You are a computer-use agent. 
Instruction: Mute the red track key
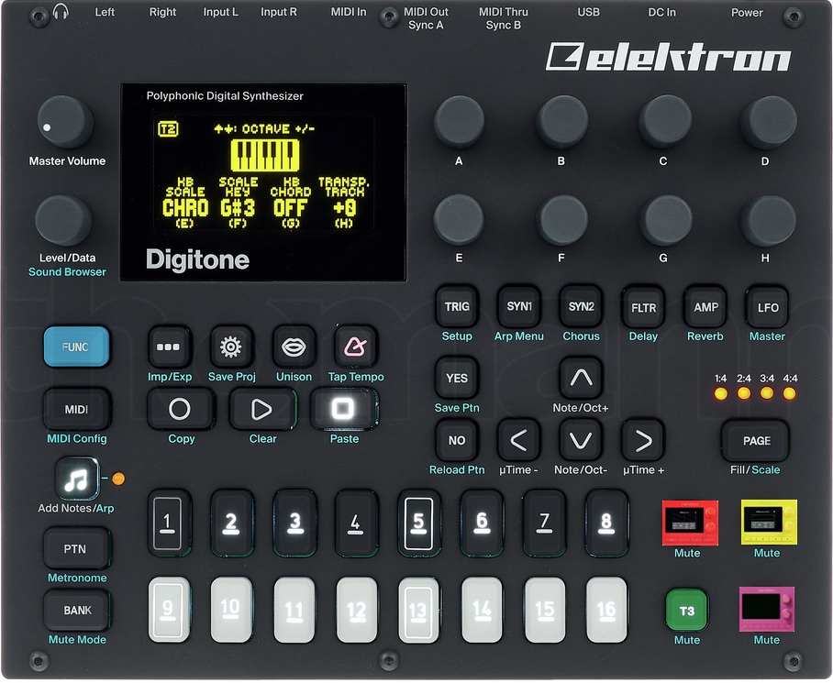(x=690, y=523)
